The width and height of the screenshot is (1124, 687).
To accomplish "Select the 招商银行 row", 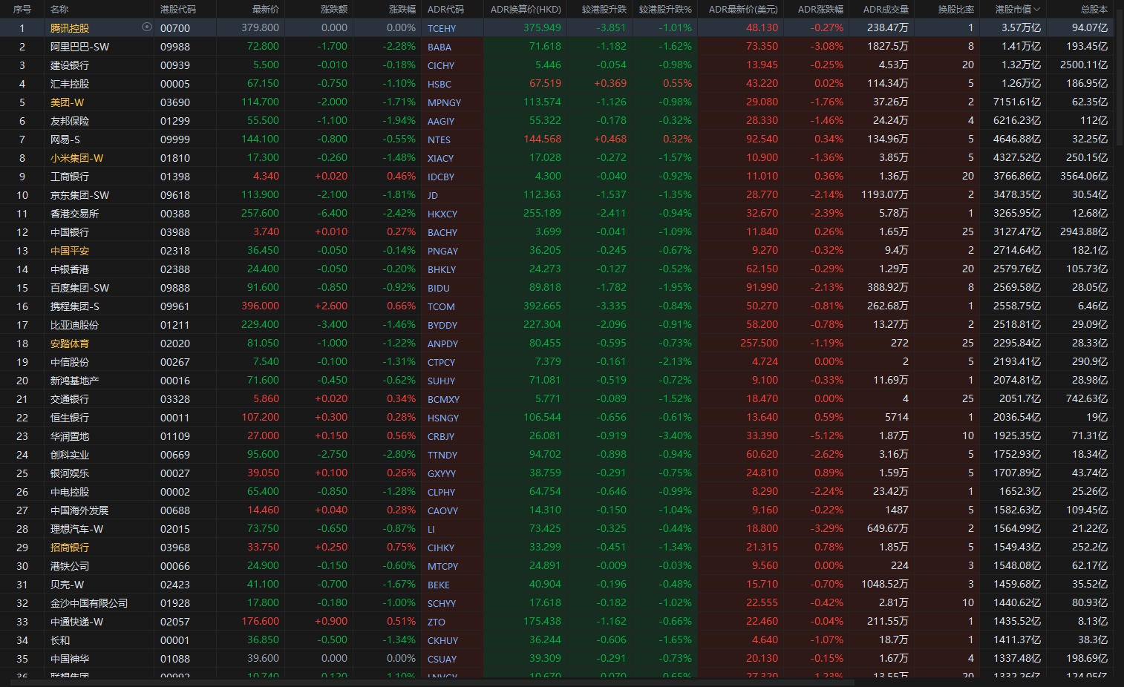I will point(70,548).
